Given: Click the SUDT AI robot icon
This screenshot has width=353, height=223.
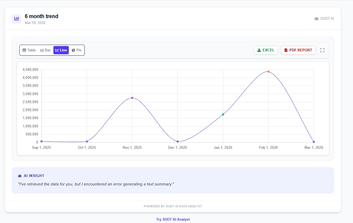Looking at the screenshot, I should pos(316,19).
